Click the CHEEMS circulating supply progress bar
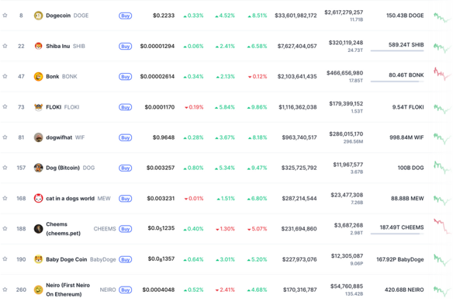 tap(397, 234)
